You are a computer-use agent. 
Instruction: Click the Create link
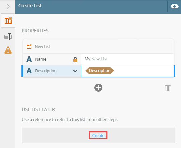98,135
